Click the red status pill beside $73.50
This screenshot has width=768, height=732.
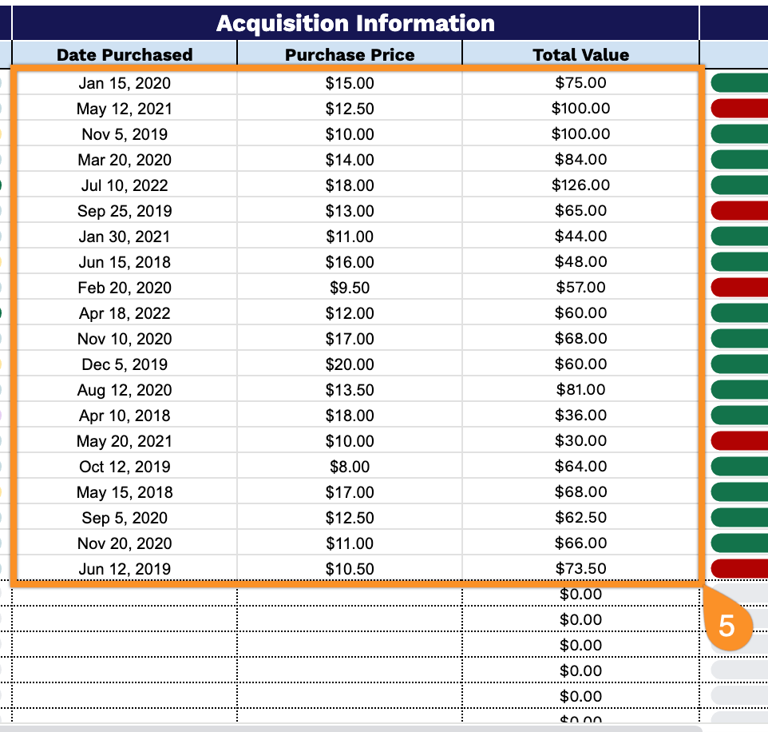(x=738, y=569)
